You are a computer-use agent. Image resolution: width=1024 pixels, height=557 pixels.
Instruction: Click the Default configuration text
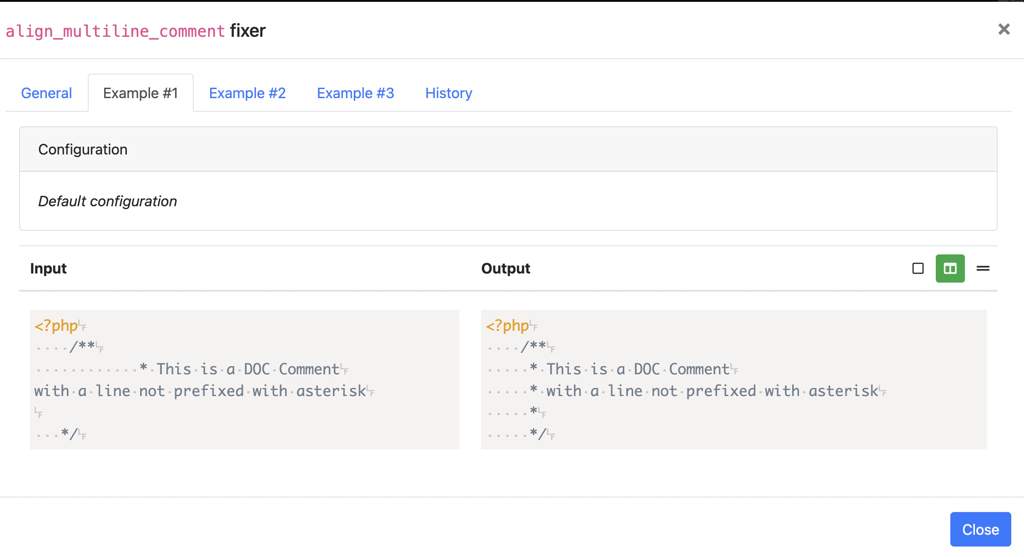107,201
